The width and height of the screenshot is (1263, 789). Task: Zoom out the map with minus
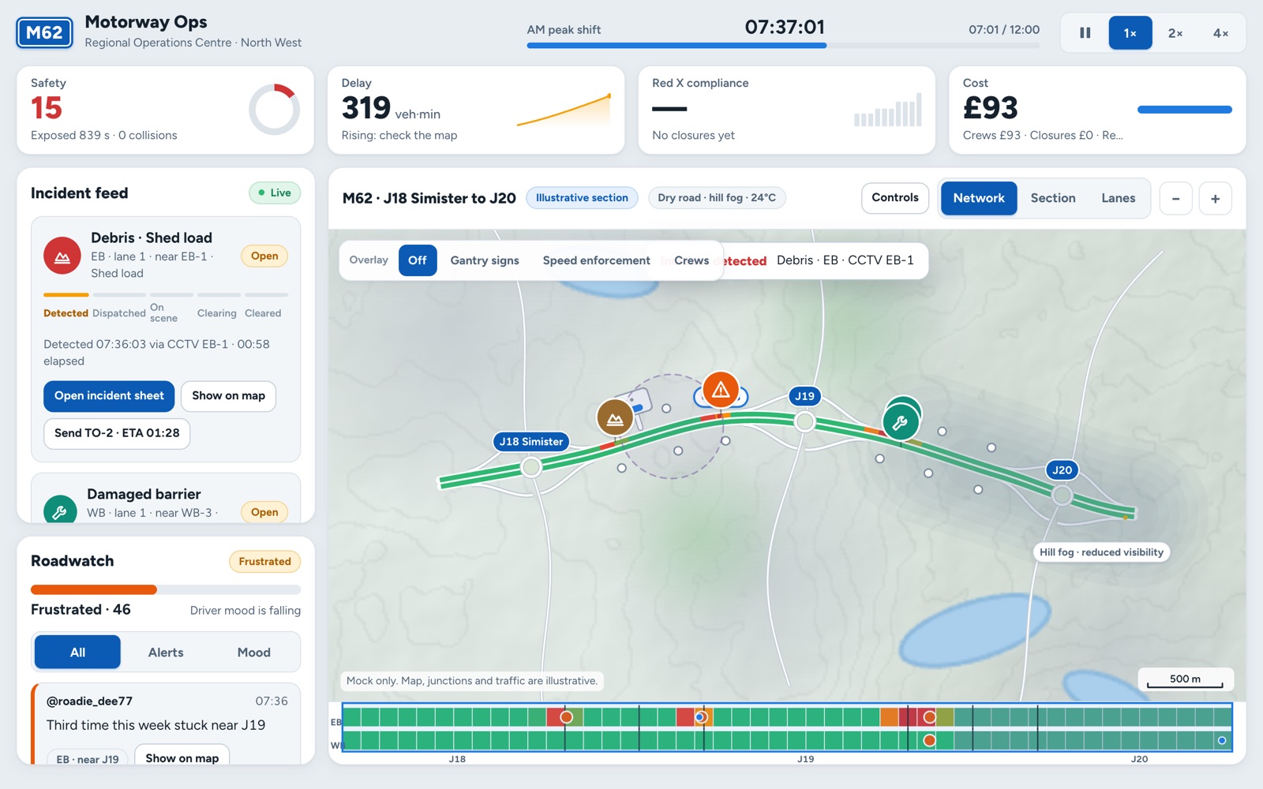[x=1175, y=199]
